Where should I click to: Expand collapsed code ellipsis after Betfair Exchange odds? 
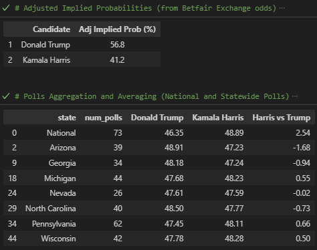click(x=282, y=8)
